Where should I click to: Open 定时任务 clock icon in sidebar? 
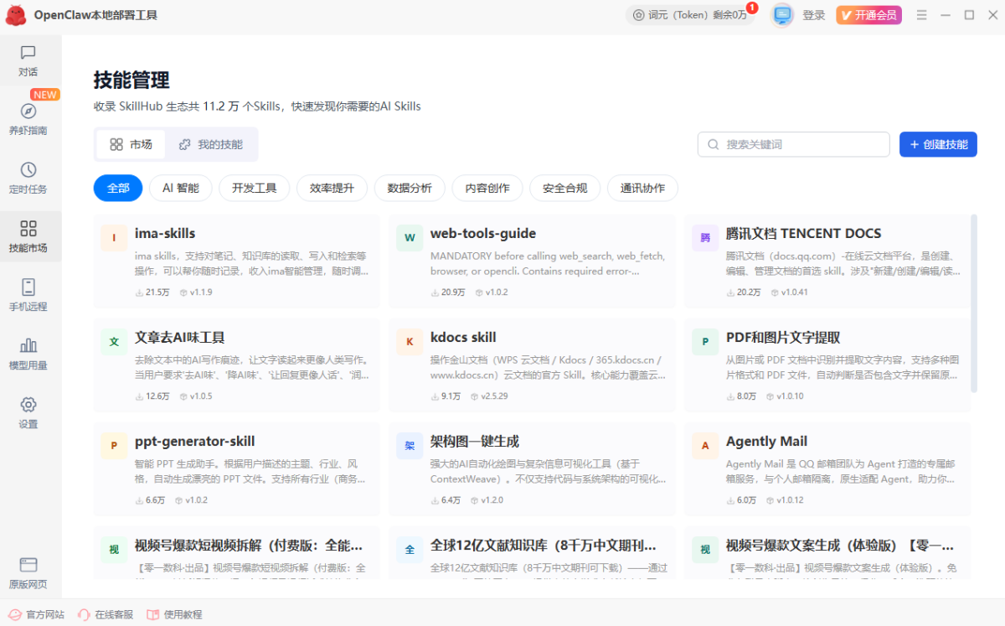coord(28,170)
